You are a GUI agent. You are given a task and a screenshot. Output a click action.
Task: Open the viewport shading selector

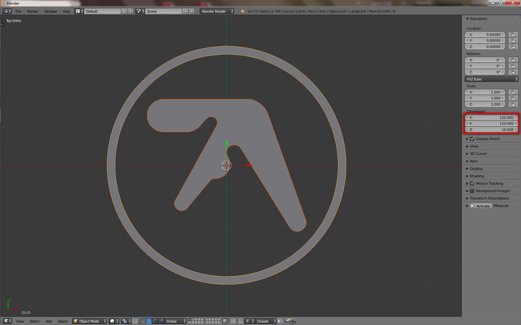pyautogui.click(x=114, y=321)
